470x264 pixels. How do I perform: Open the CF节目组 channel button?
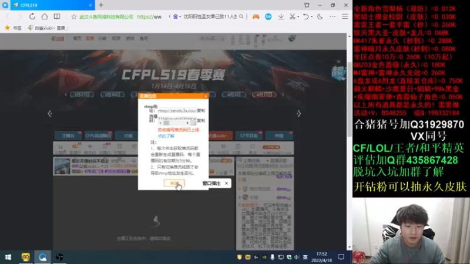(x=249, y=136)
